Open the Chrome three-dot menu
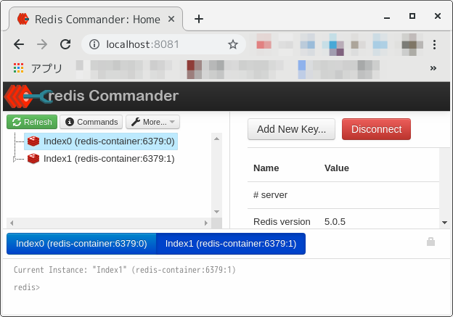The height and width of the screenshot is (317, 453). point(434,44)
